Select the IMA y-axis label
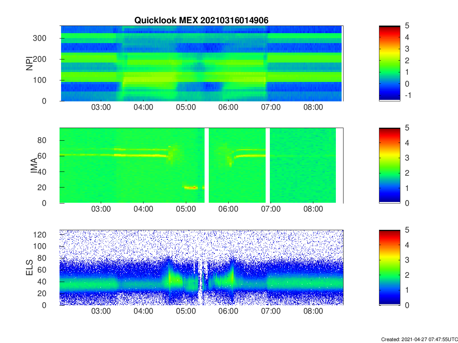The height and width of the screenshot is (343, 458). [x=34, y=166]
